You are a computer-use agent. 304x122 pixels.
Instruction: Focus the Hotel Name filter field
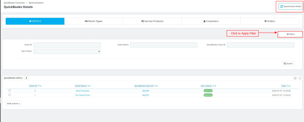[164, 45]
